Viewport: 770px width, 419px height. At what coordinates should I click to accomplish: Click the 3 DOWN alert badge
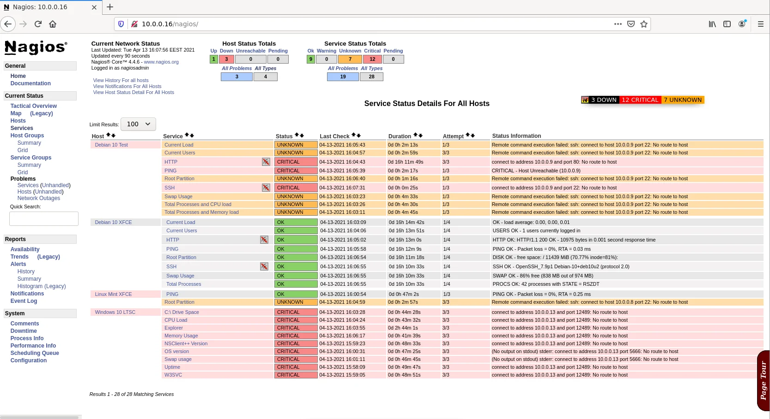[604, 100]
